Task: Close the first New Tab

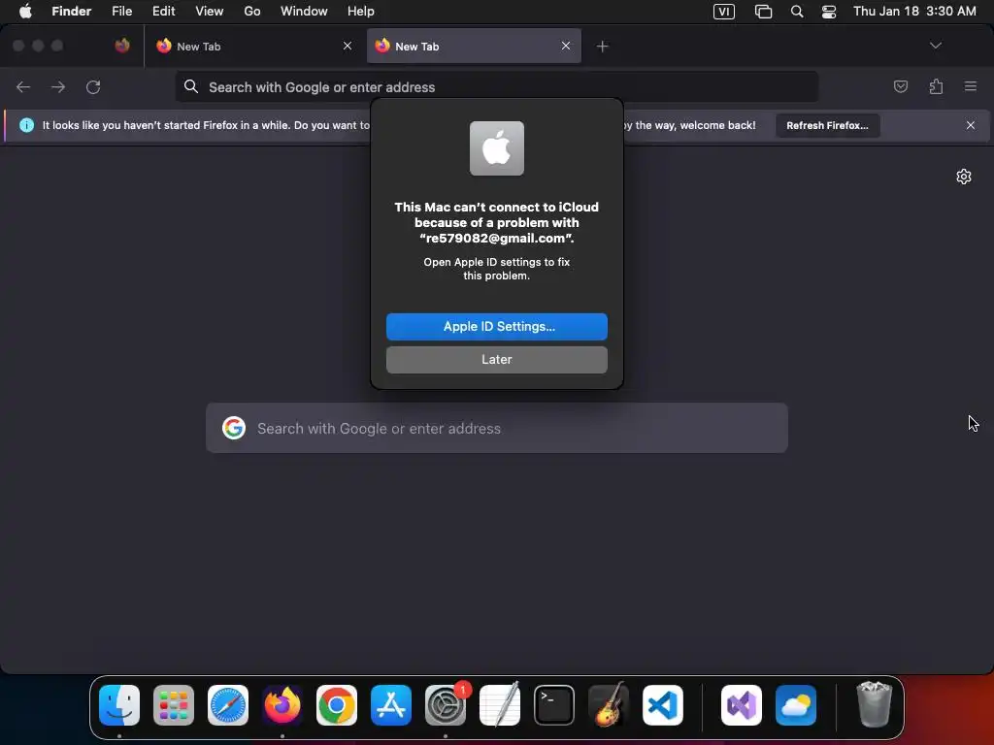Action: point(348,46)
